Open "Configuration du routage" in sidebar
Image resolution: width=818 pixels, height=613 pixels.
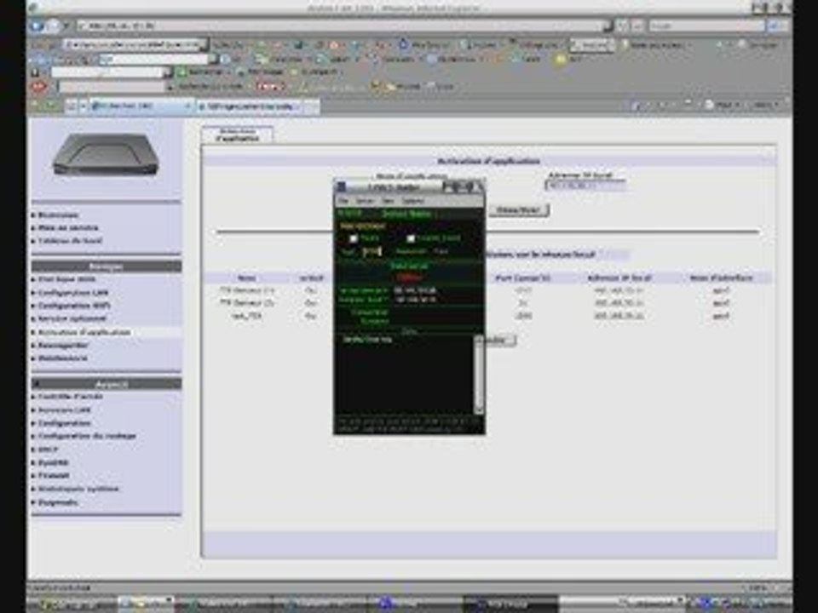click(x=87, y=436)
